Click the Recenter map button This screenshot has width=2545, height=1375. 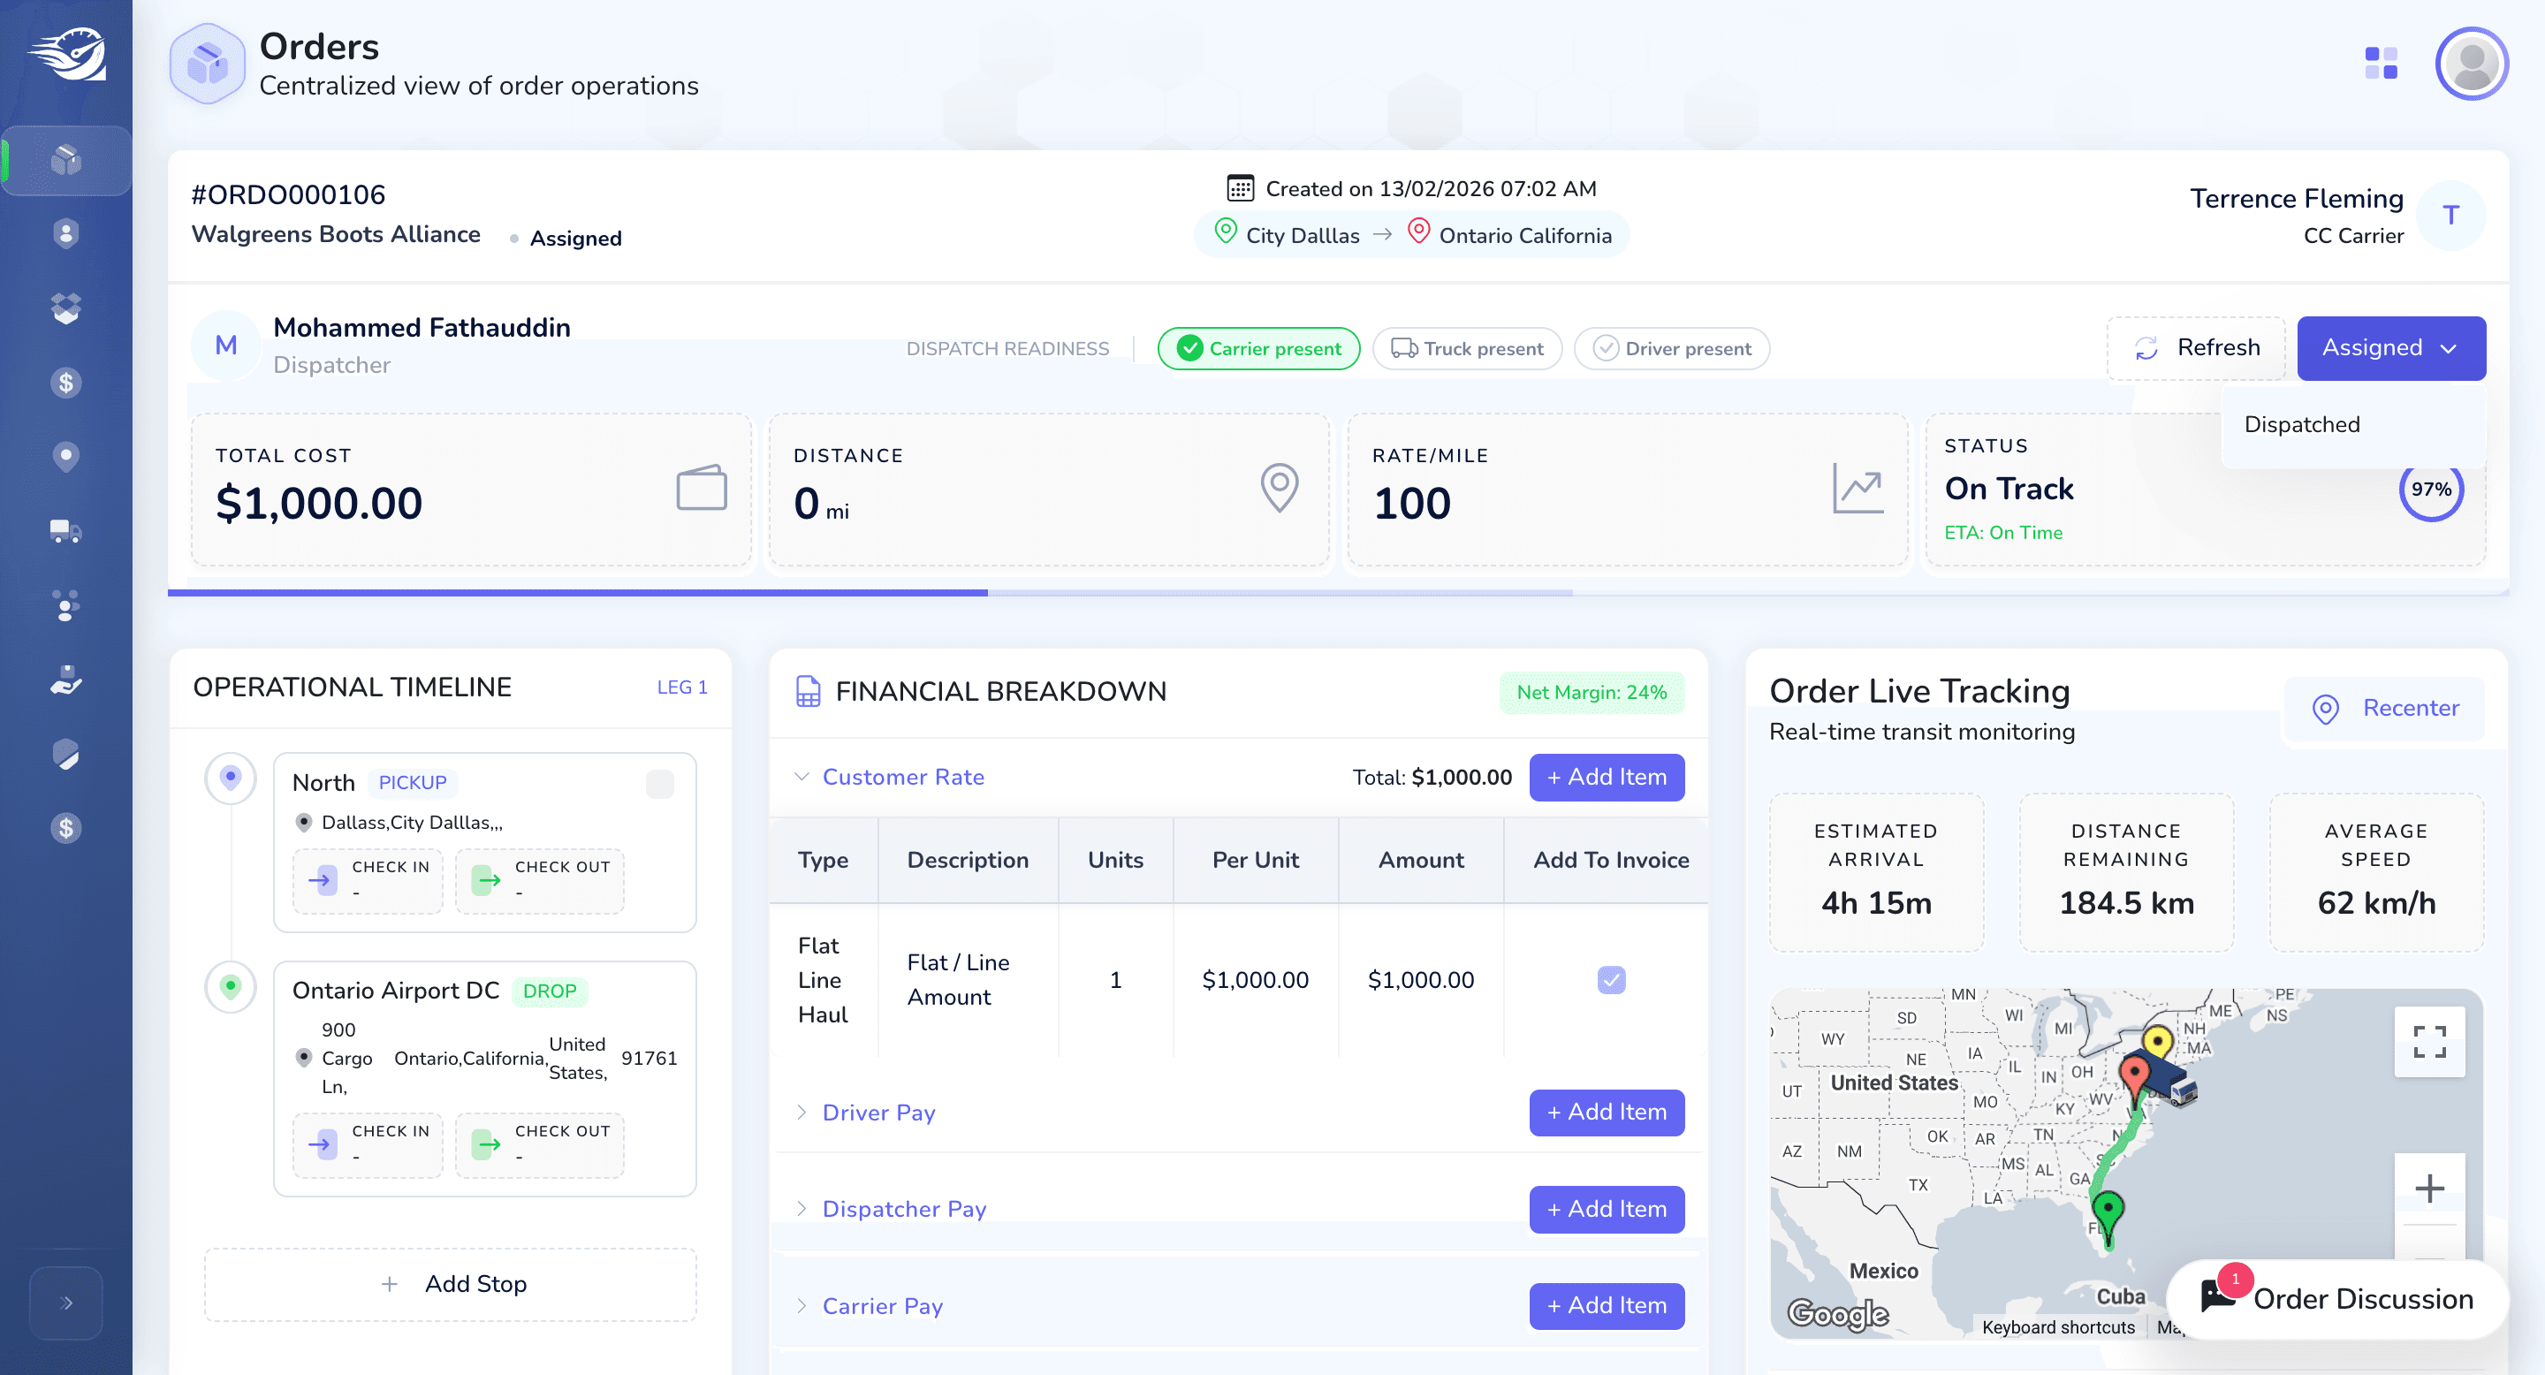tap(2385, 708)
